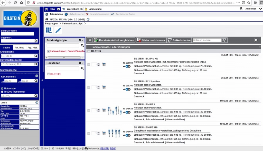
Task: Click the home icon before MAZDA MX-5
Action: click(x=47, y=19)
